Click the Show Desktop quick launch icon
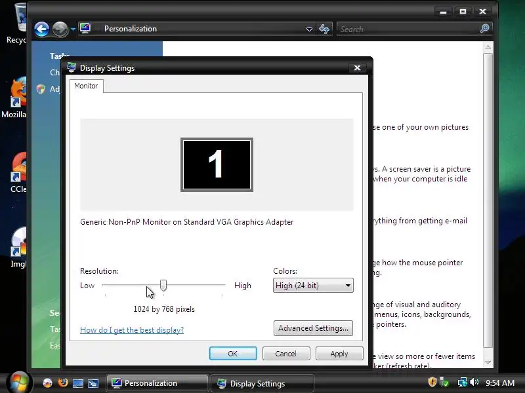 click(x=78, y=383)
